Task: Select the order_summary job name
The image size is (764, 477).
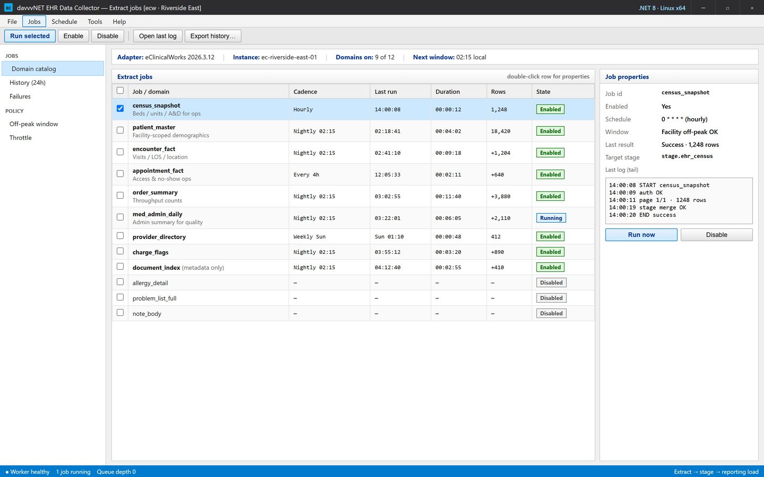Action: [x=155, y=192]
